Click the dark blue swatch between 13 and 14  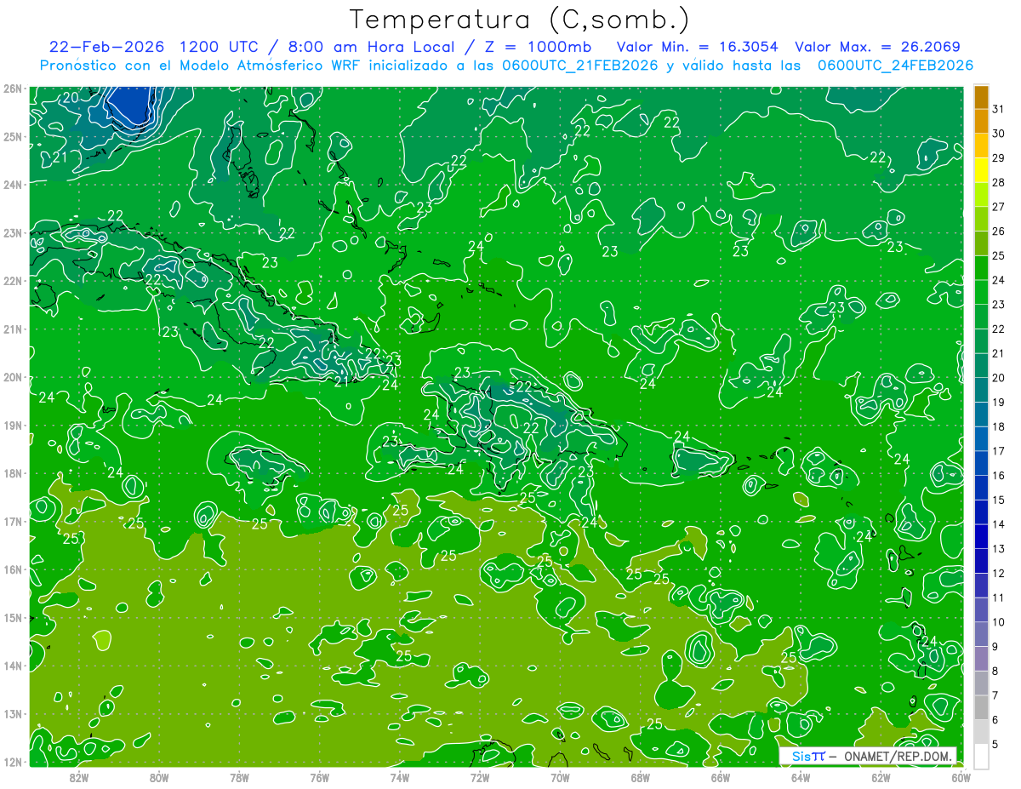(981, 536)
